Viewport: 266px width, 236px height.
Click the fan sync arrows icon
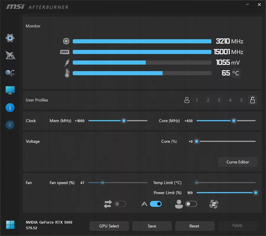[108, 204]
